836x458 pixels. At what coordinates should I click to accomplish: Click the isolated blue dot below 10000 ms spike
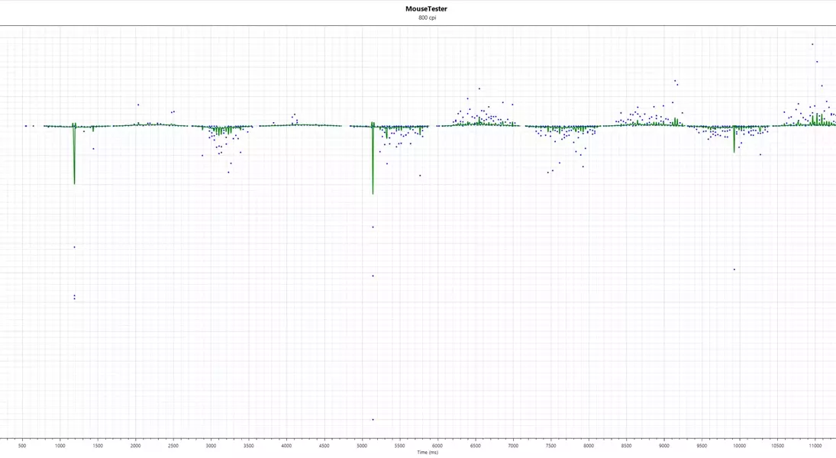pos(734,269)
